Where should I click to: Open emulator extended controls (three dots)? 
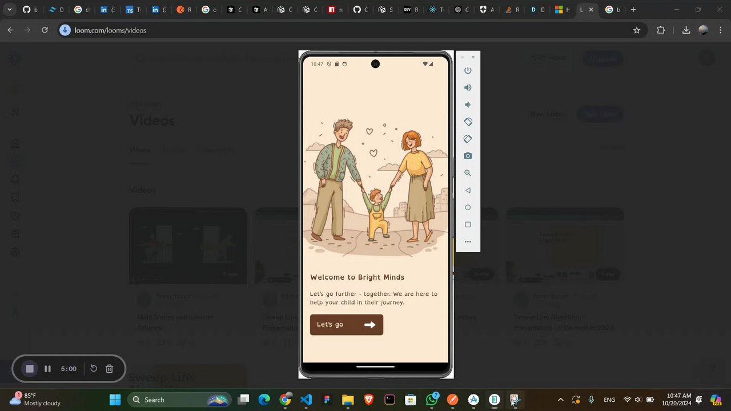(468, 241)
